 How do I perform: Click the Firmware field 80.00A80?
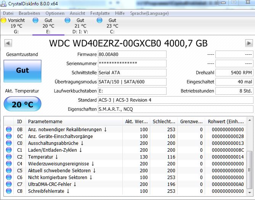pos(132,54)
